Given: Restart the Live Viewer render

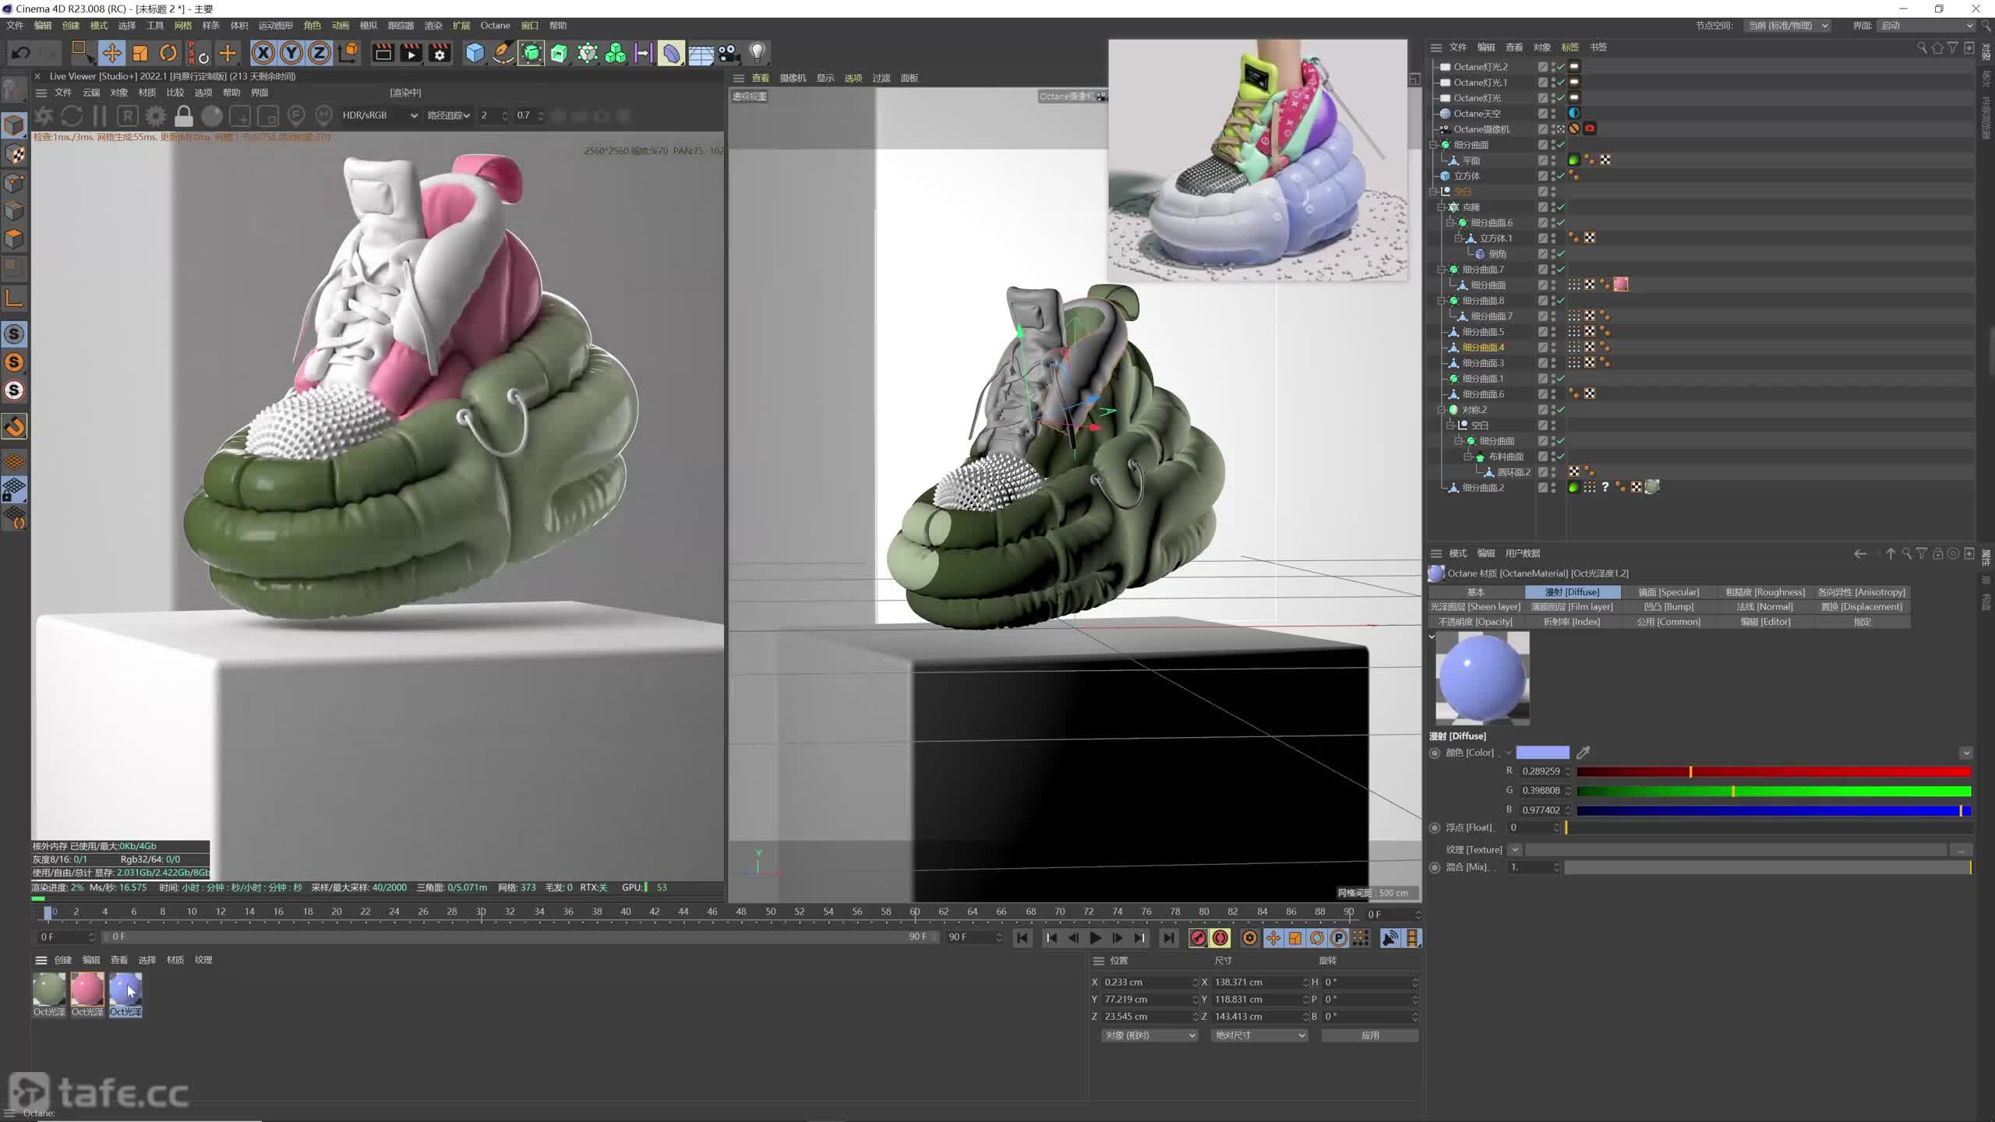Looking at the screenshot, I should click(72, 116).
